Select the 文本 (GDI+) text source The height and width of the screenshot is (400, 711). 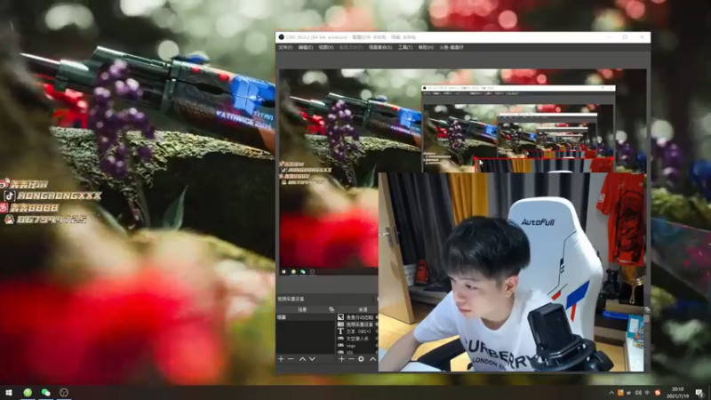pyautogui.click(x=357, y=332)
